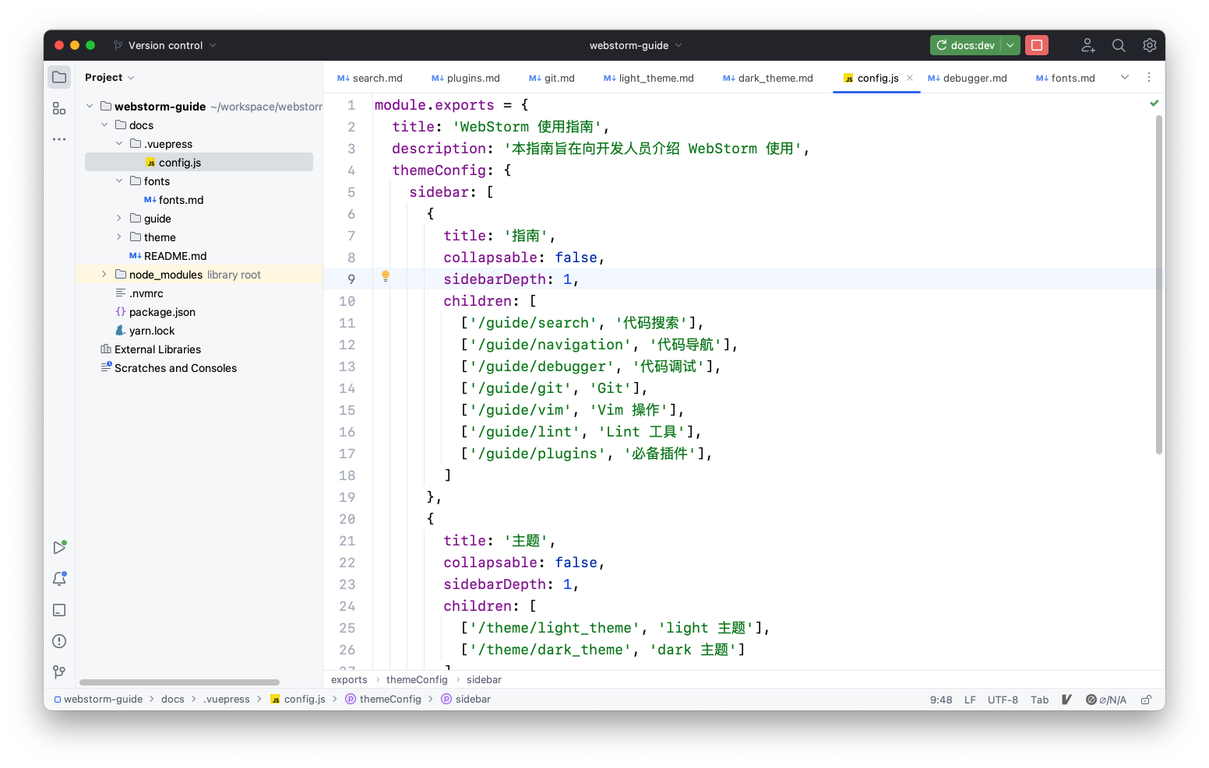The width and height of the screenshot is (1209, 768).
Task: Click the Vim plugin status icon
Action: tap(1067, 700)
